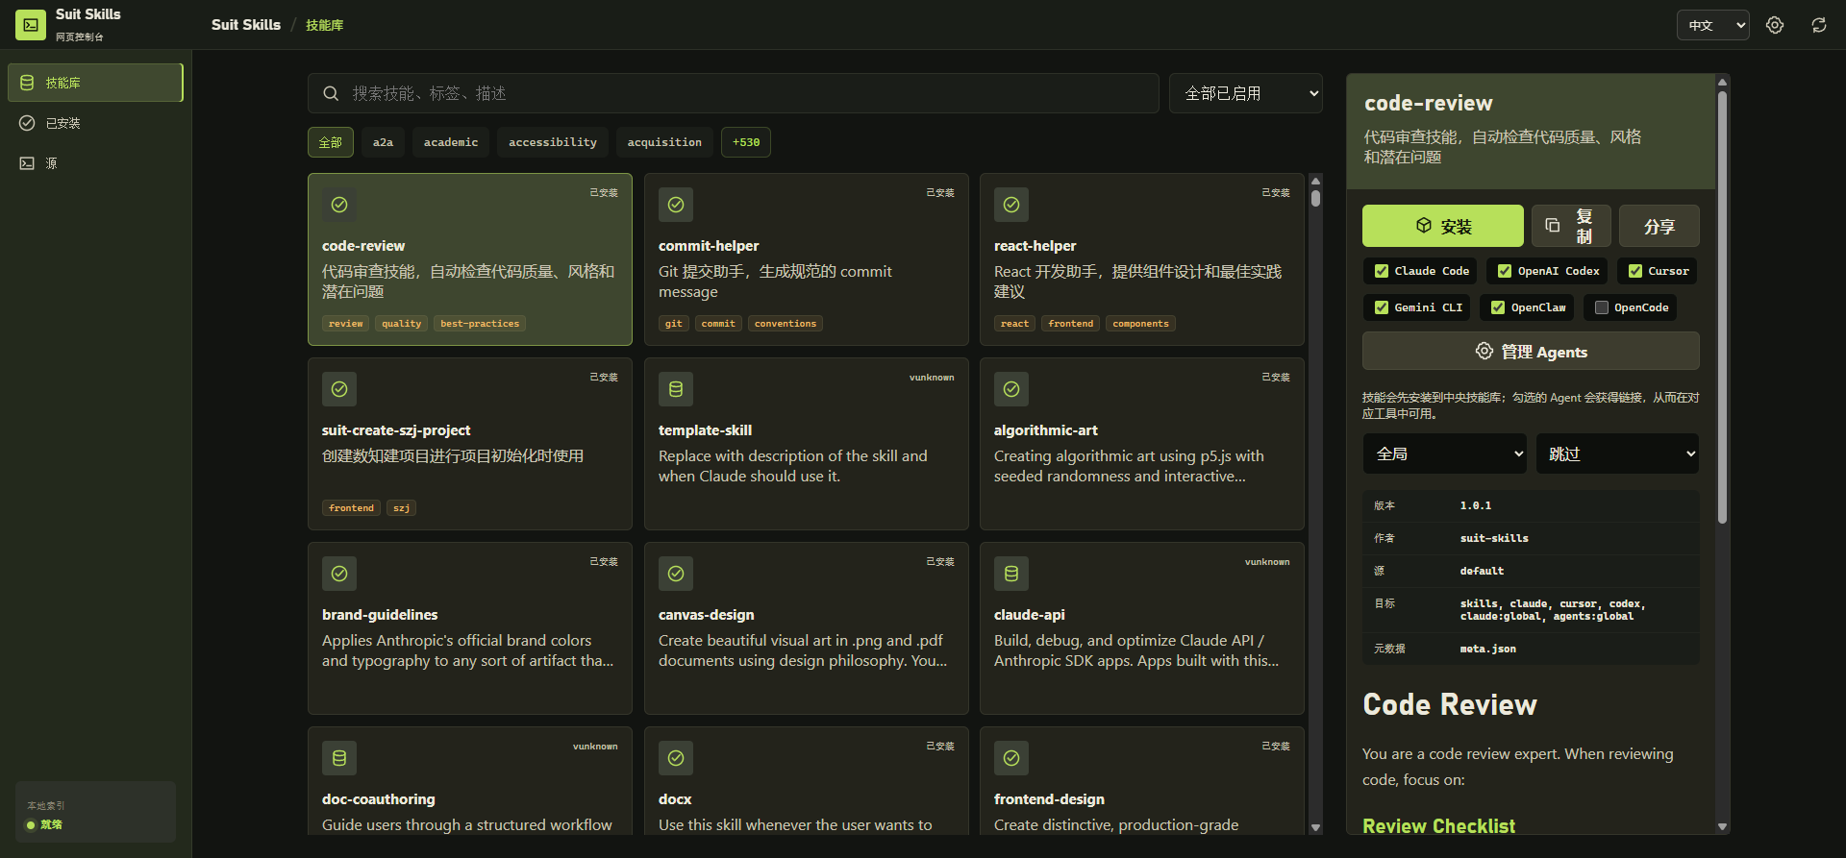This screenshot has width=1846, height=858.
Task: Click the refresh icon in top bar
Action: tap(1819, 25)
